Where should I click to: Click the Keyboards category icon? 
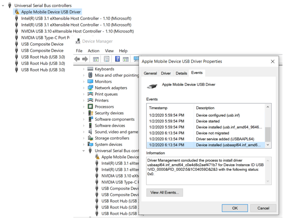(90, 69)
